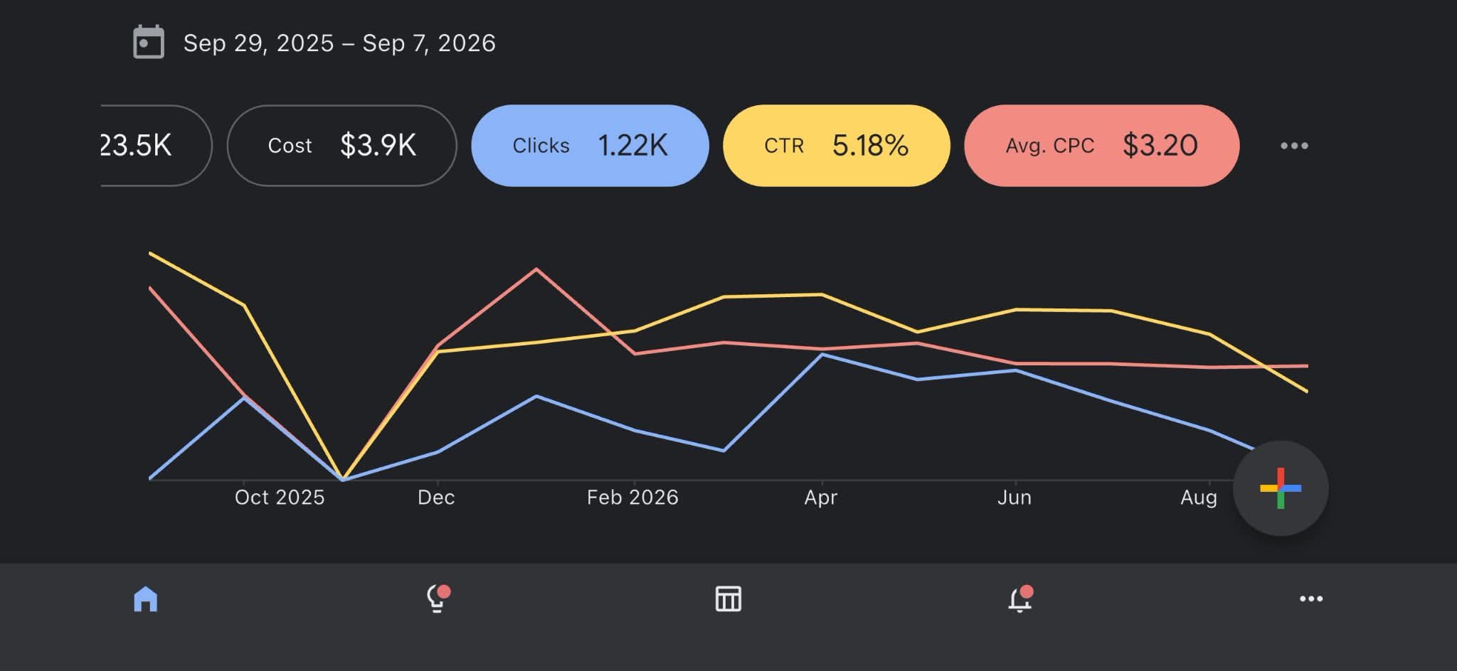Select the Dec marker on chart axis
Viewport: 1457px width, 671px height.
click(436, 497)
